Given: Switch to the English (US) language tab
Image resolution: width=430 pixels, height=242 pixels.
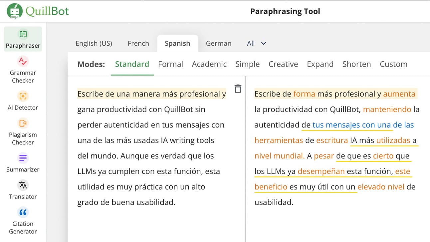Looking at the screenshot, I should 94,43.
